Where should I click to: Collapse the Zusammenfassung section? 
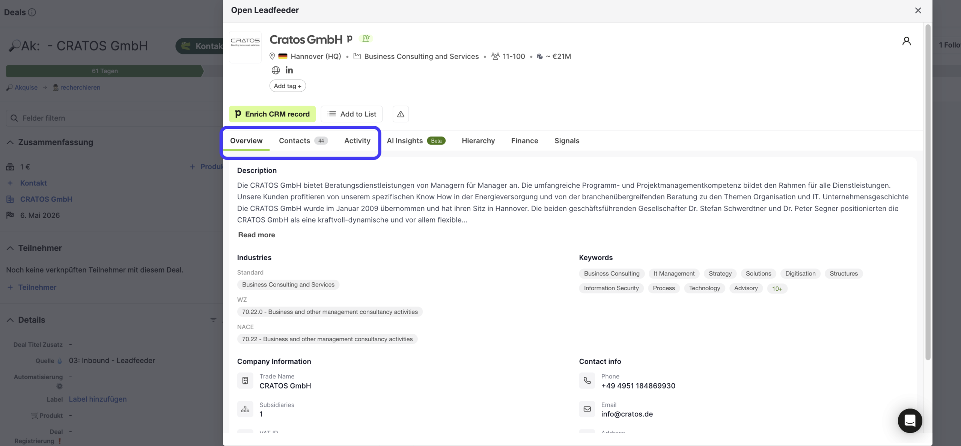(10, 142)
